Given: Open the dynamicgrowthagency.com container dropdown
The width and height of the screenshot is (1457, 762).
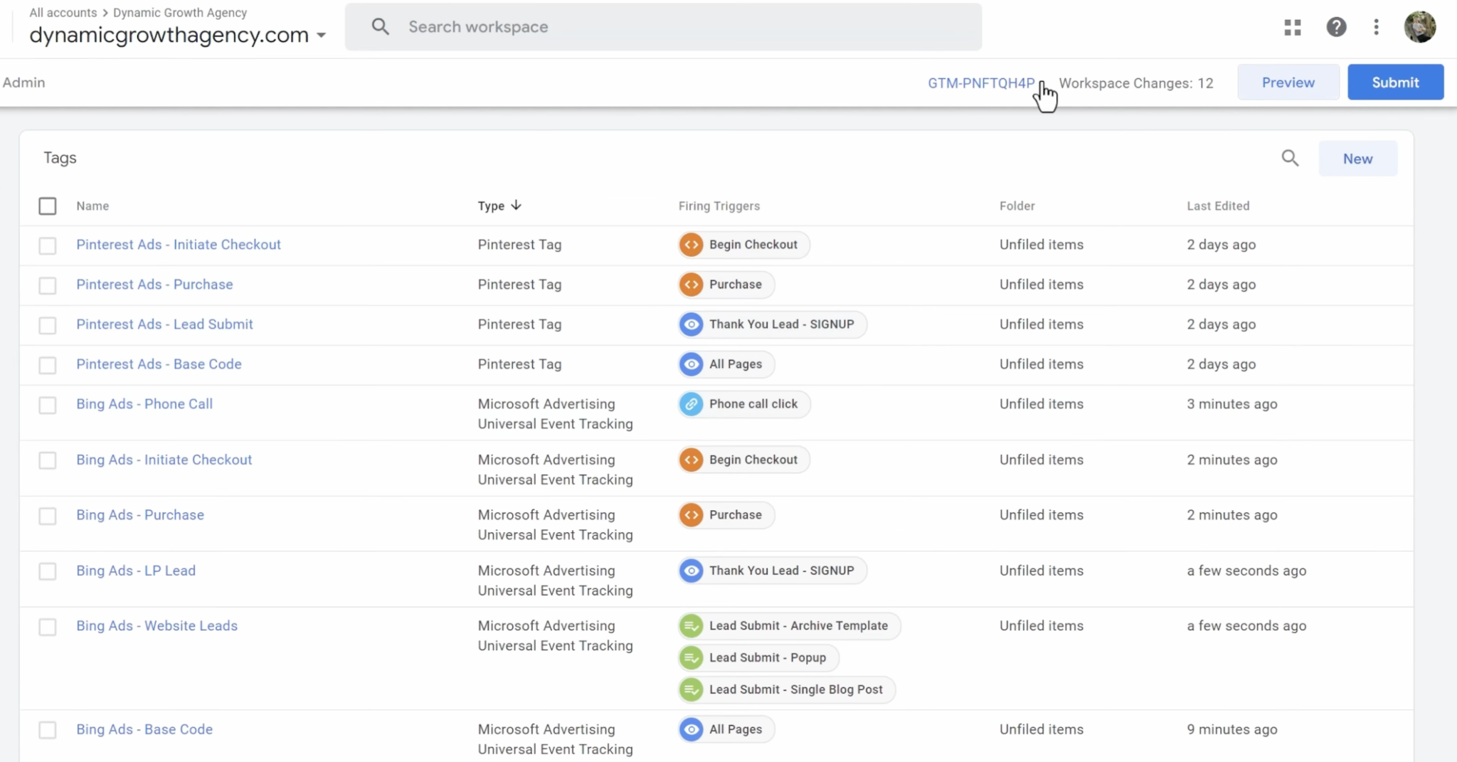Looking at the screenshot, I should click(x=178, y=35).
